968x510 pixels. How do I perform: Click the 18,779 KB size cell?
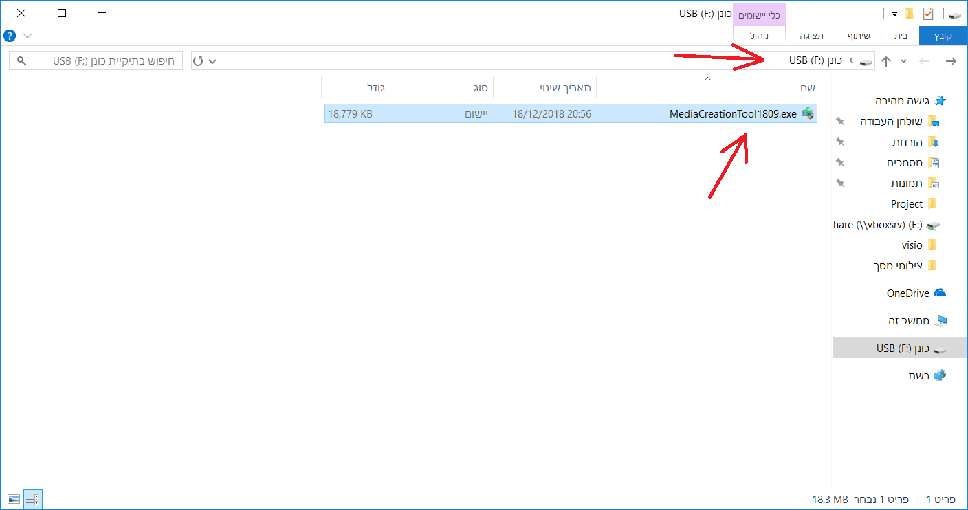[x=351, y=114]
